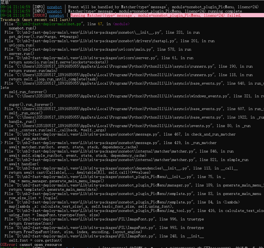Click dependencies\__init__.py line 113 entry

pos(121,168)
